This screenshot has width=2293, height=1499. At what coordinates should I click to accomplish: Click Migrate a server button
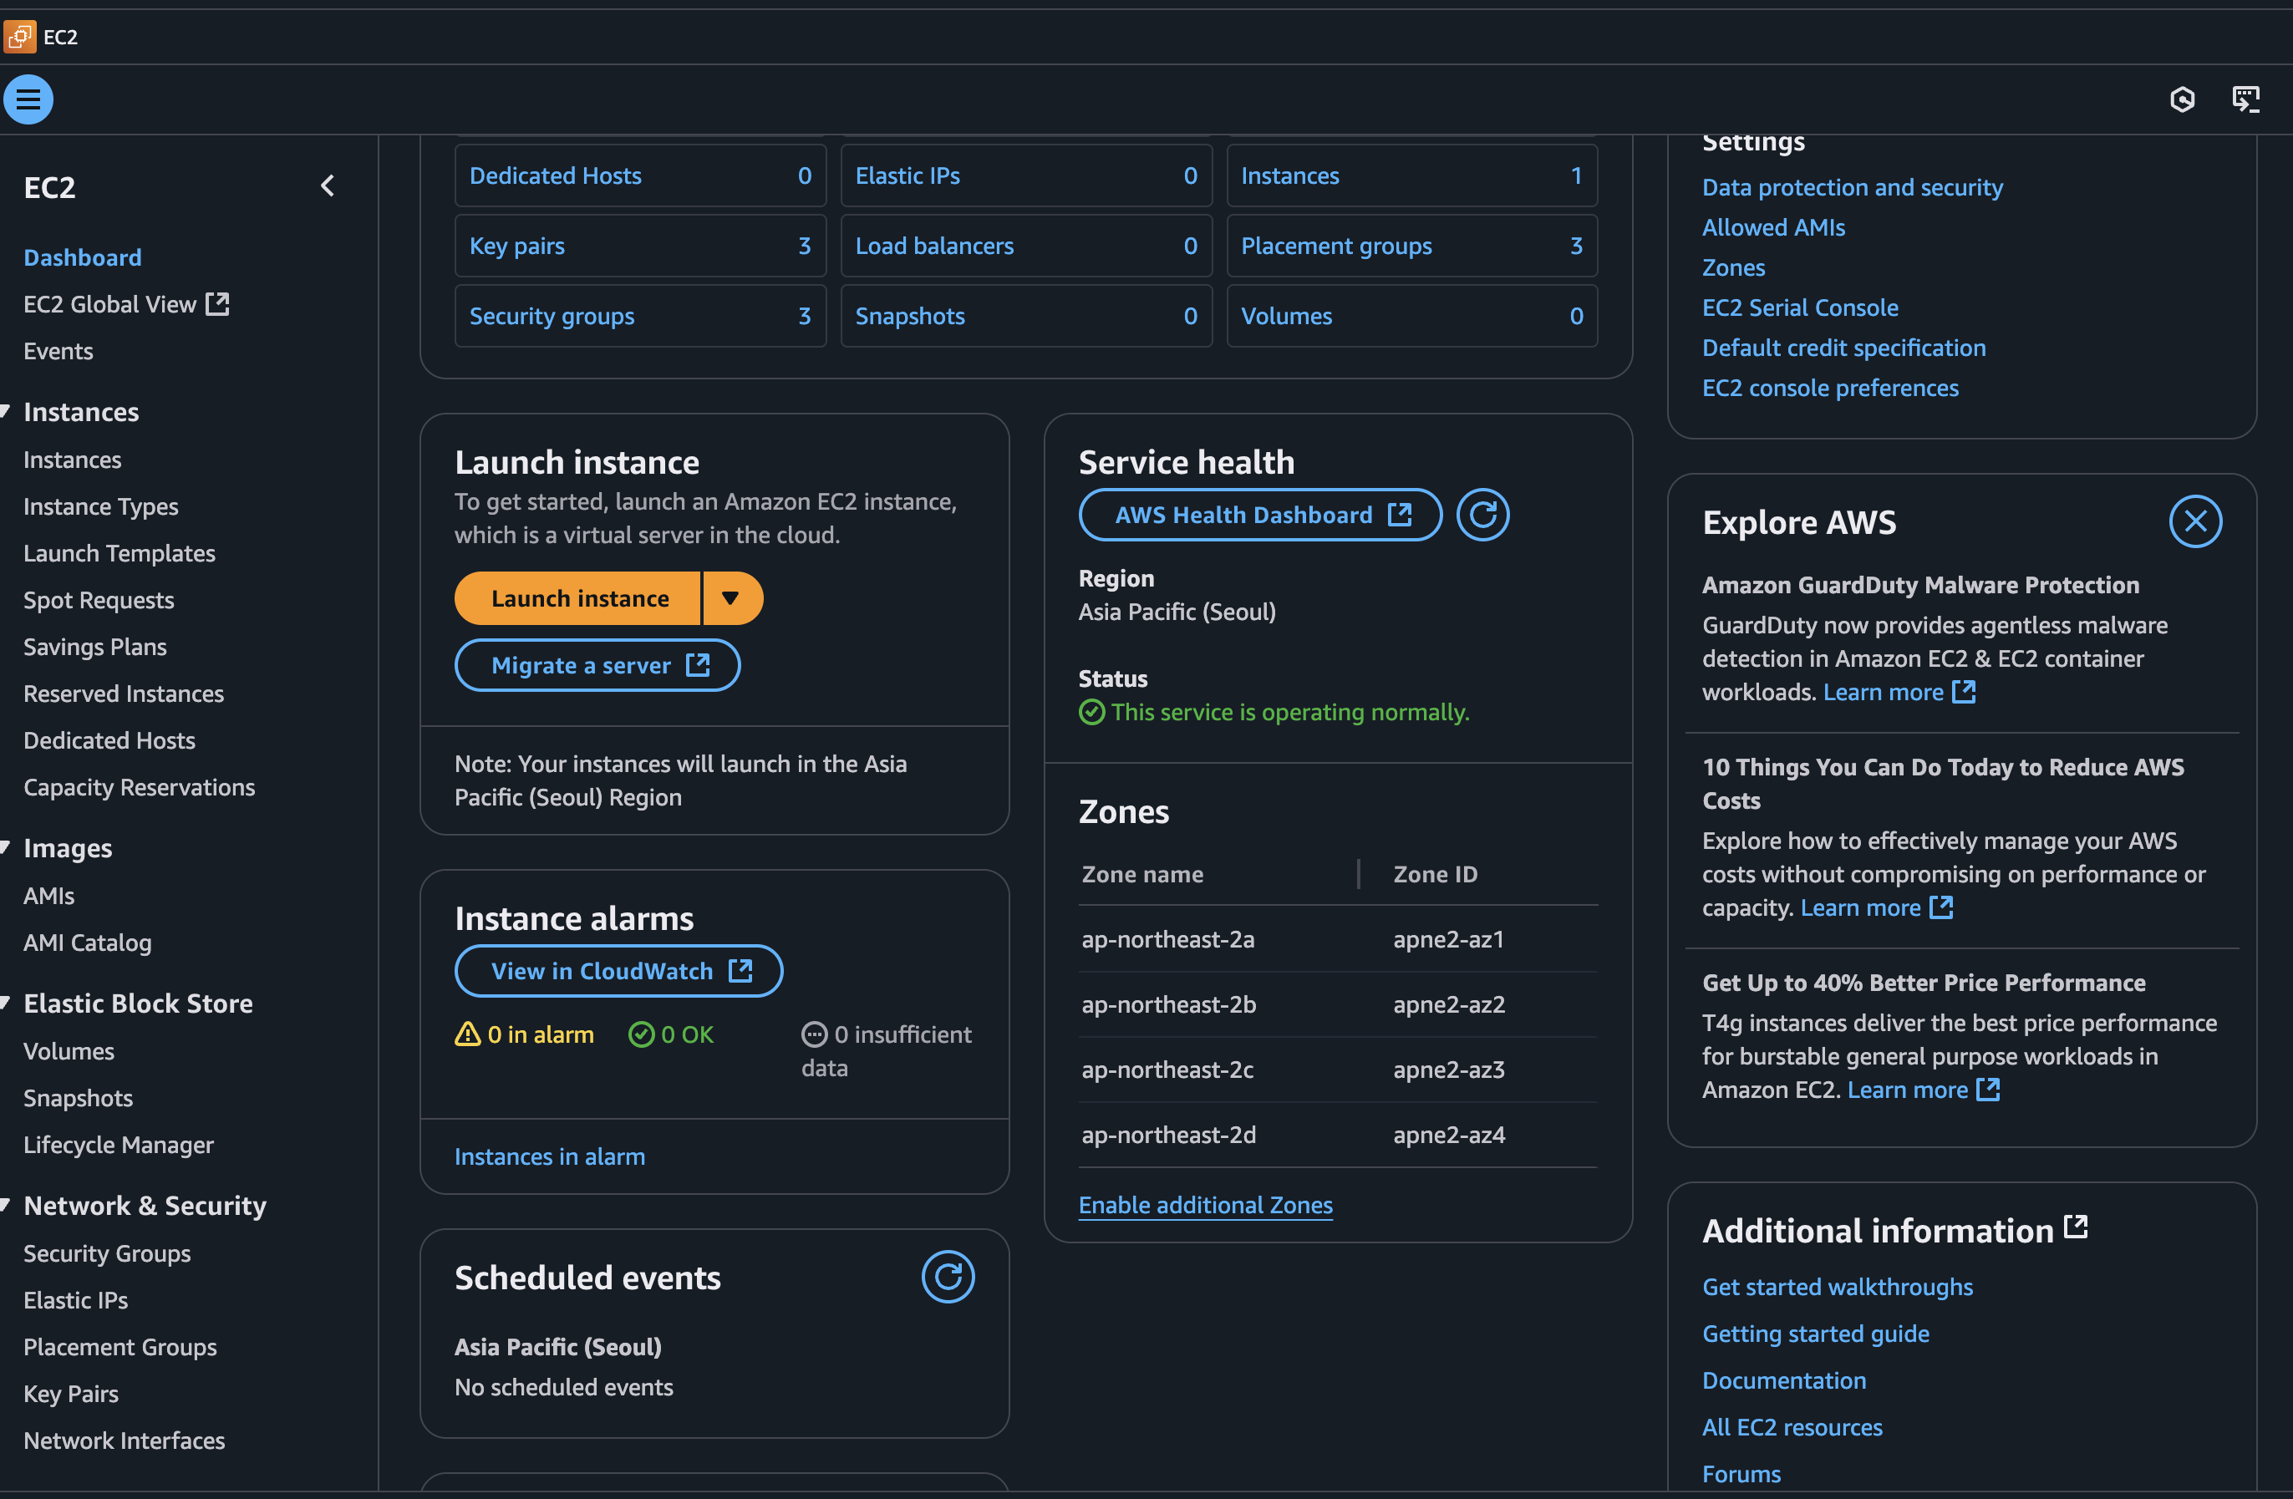(x=597, y=665)
